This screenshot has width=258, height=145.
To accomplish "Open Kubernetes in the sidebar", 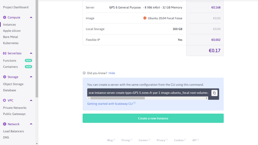I will [x=11, y=43].
